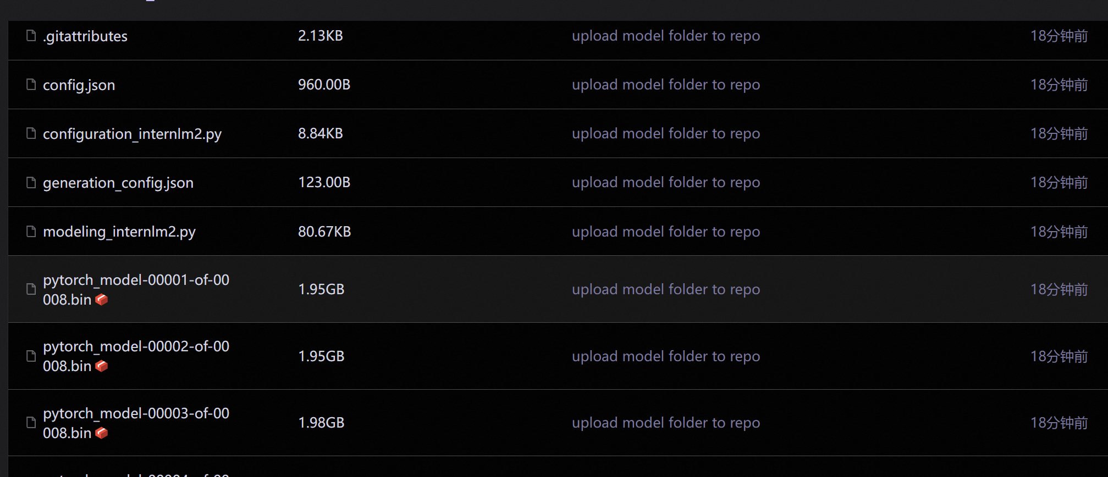Screen dimensions: 1108x477
Task: Click the file icon beside configuration_internlm2.py
Action: pos(31,133)
